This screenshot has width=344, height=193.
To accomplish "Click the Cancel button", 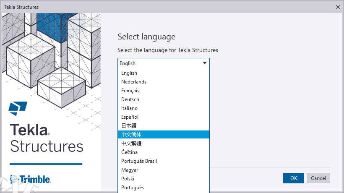I will (x=318, y=178).
